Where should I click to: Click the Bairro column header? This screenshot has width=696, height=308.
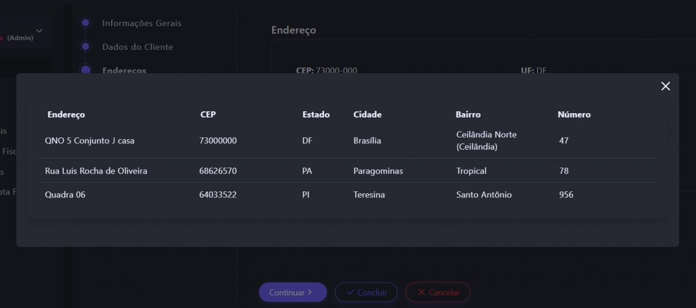click(468, 115)
